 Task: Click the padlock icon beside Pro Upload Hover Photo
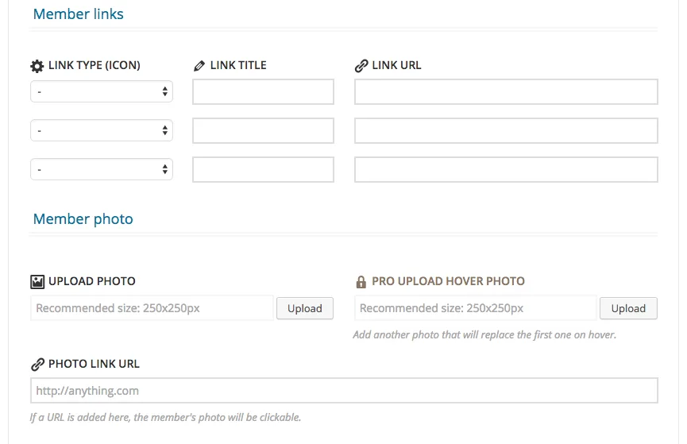361,281
